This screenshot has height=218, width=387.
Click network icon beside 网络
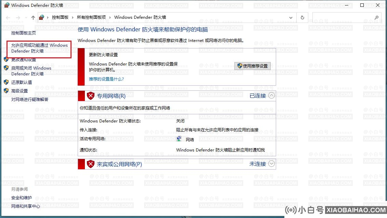click(179, 139)
